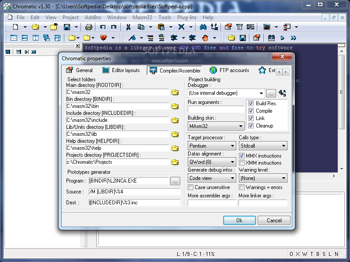This screenshot has height=262, width=350.
Task: Click the Redo toolbar icon
Action: coord(114,27)
